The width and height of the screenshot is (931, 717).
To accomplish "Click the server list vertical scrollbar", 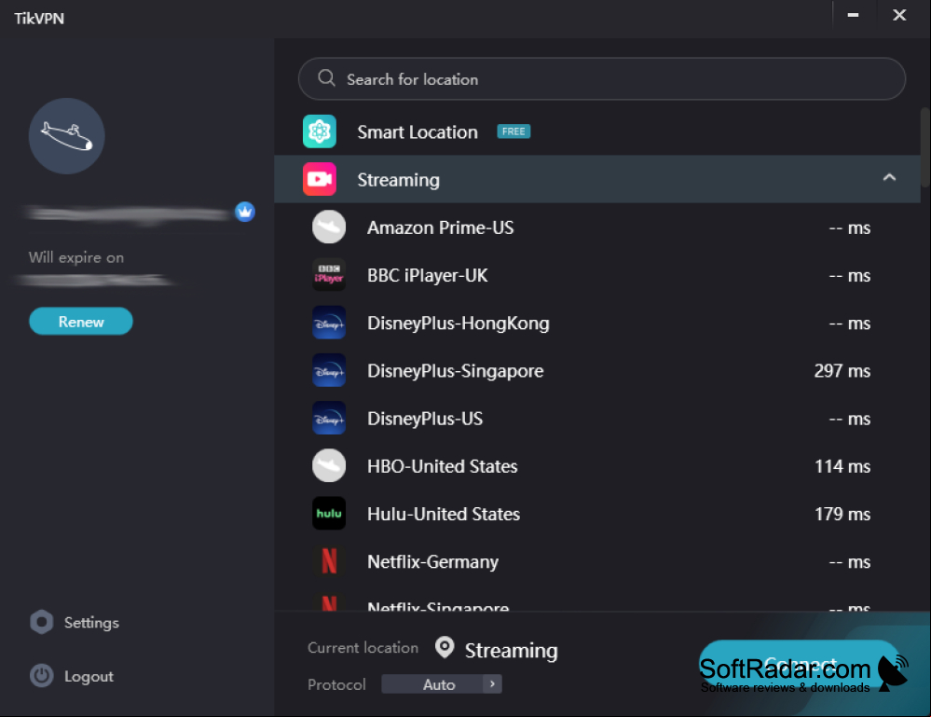I will point(925,147).
